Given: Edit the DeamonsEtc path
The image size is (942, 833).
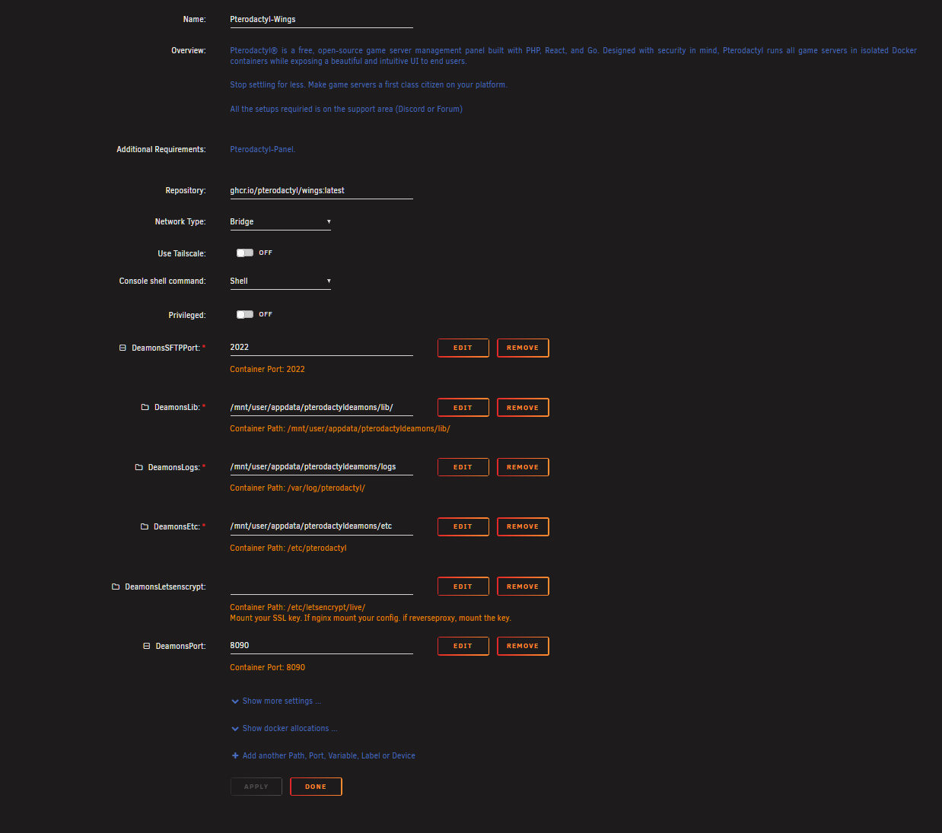Looking at the screenshot, I should click(x=463, y=526).
